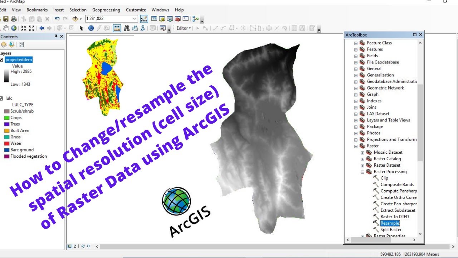Expand the LAS Dataset toolset

[356, 114]
